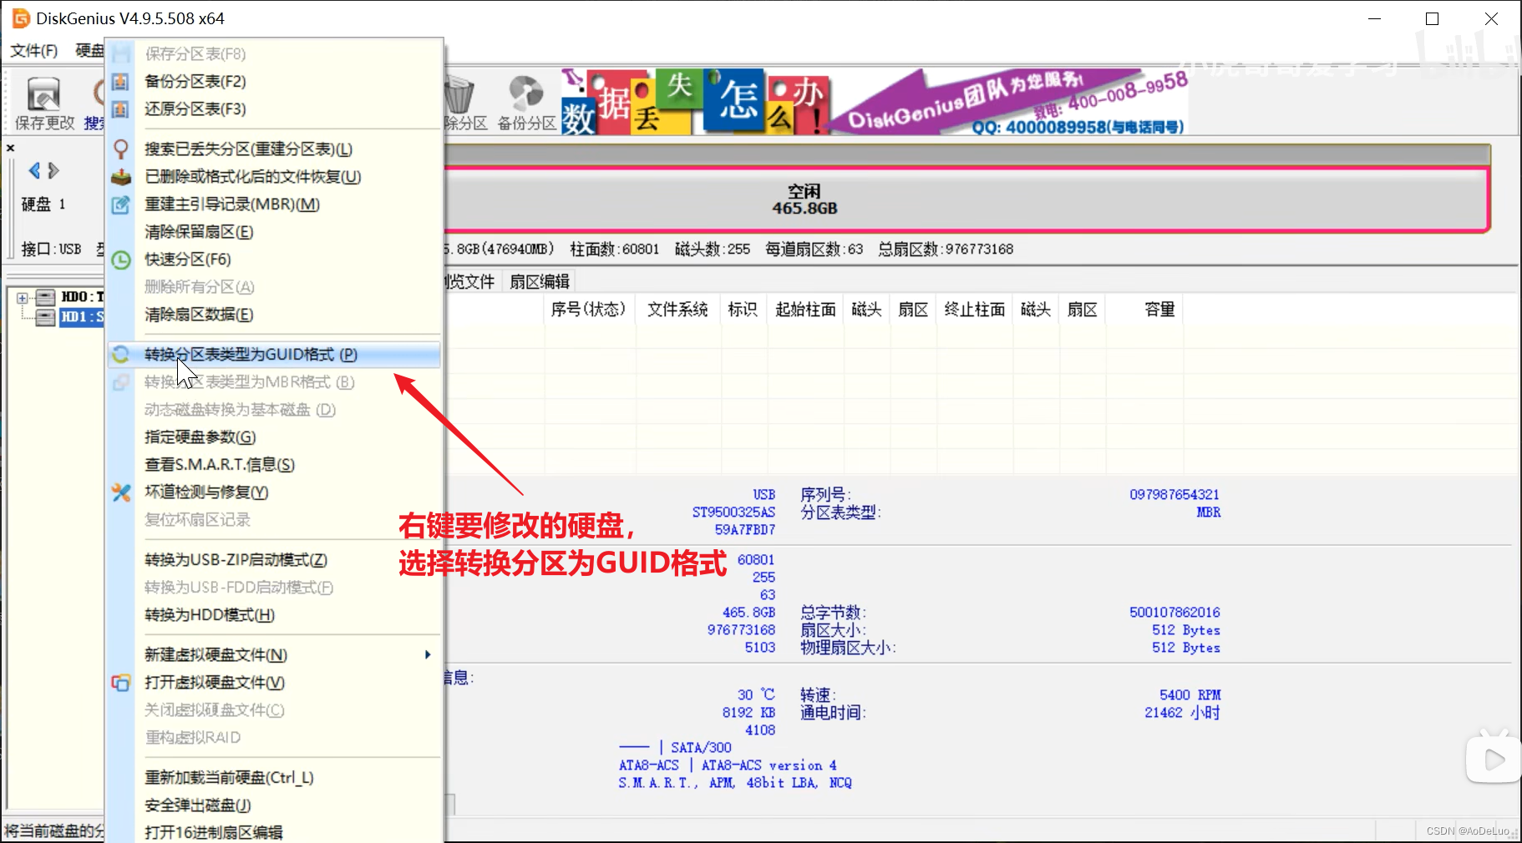The height and width of the screenshot is (843, 1522).
Task: Switch to the 扇区编辑 tab
Action: click(x=540, y=281)
